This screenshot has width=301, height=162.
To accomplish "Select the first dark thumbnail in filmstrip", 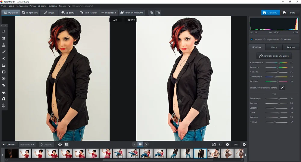I will 11,153.
